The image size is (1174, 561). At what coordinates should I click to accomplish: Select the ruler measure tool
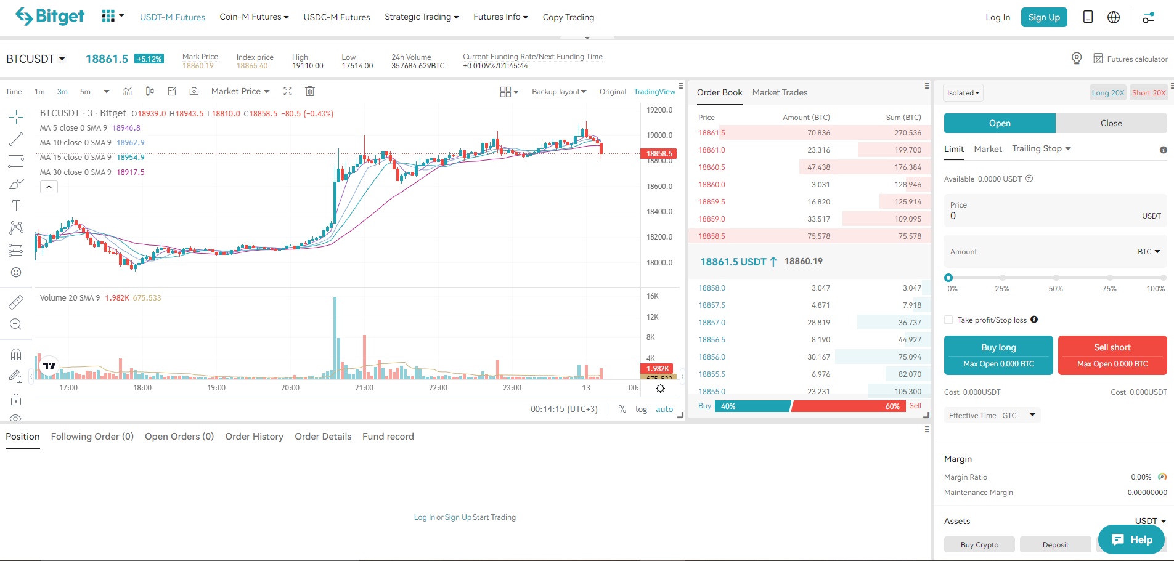[17, 302]
